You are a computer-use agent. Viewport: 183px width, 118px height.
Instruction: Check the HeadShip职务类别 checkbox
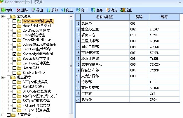[14, 26]
